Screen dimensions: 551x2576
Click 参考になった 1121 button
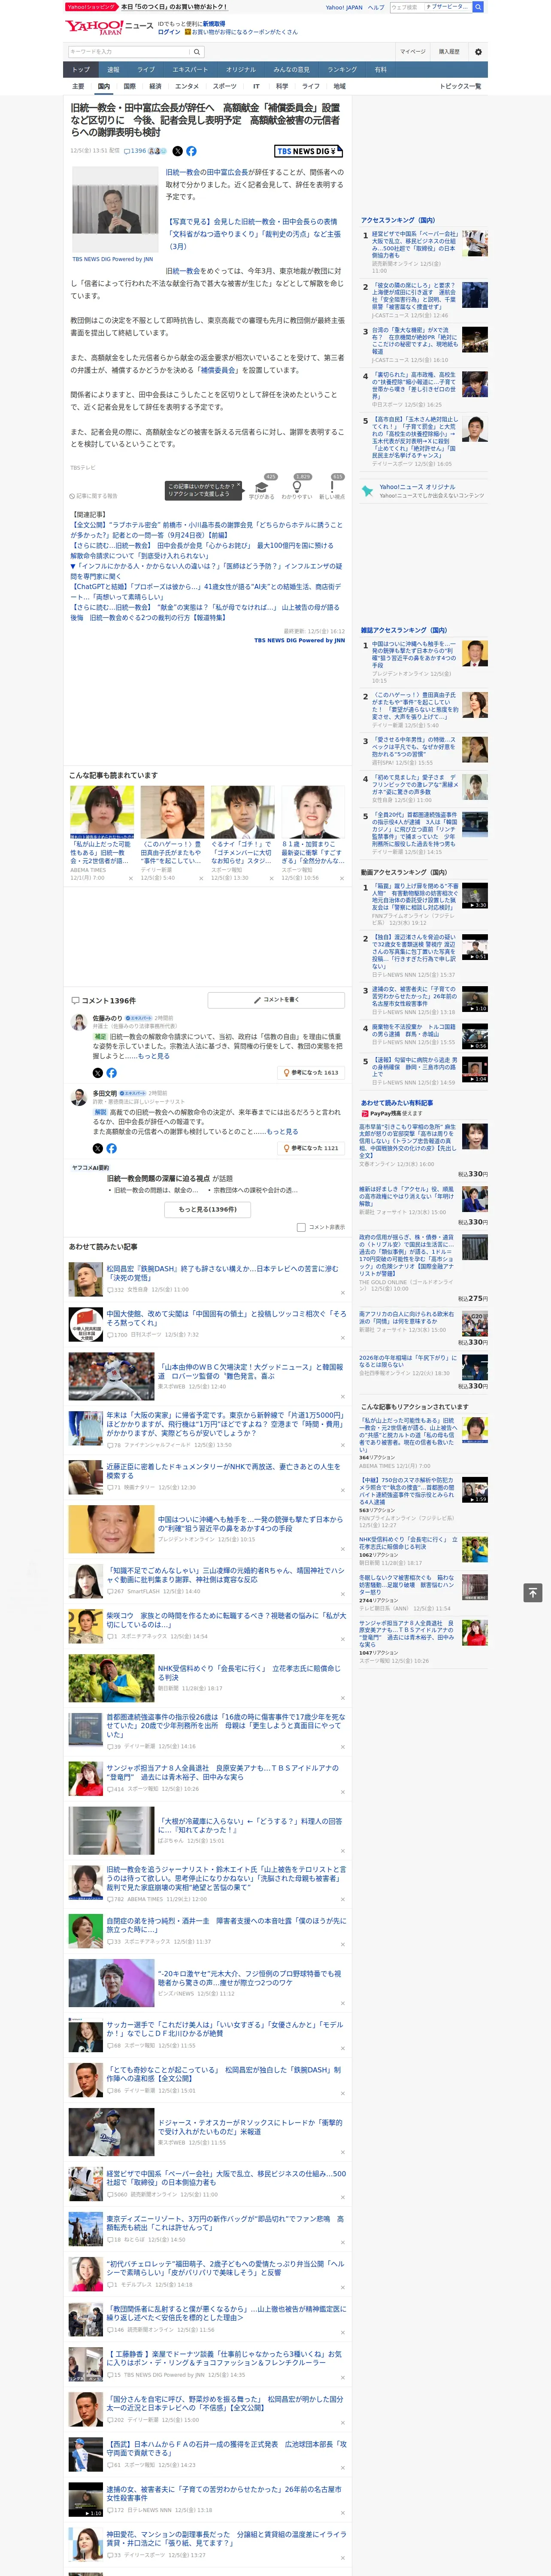(311, 1148)
